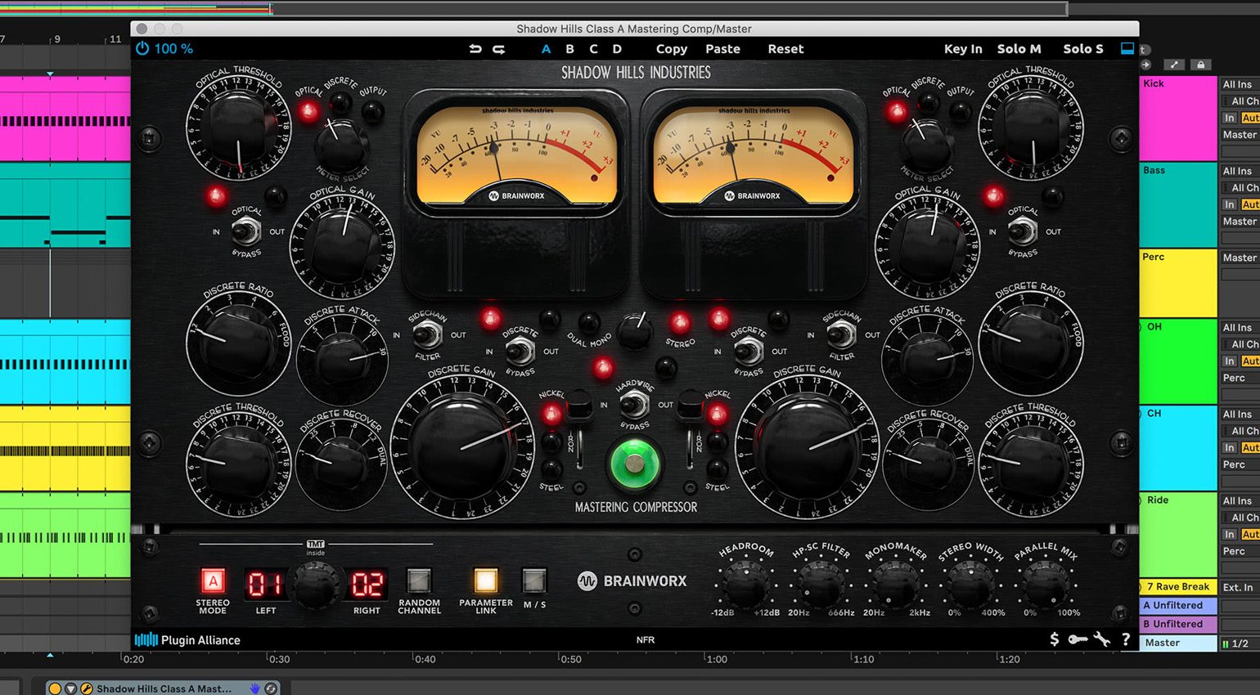Click the arrow icon above Kick track
The image size is (1260, 695).
click(1145, 65)
